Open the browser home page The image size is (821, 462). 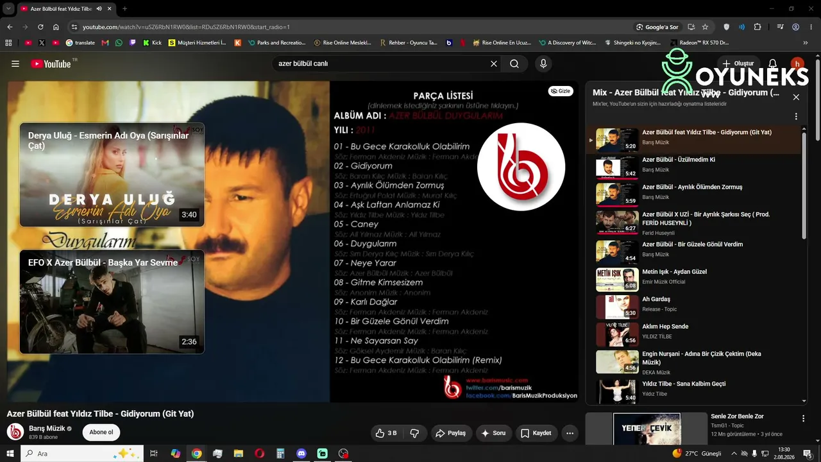56,27
